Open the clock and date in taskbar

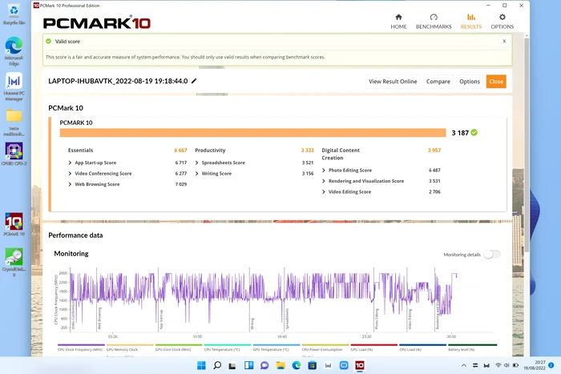535,365
